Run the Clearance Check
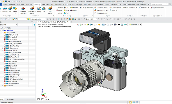Image resolution: width=172 pixels, height=104 pixels. point(101,13)
